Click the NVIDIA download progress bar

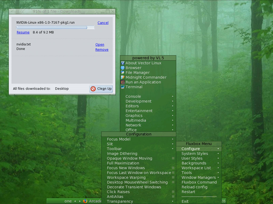55,27
